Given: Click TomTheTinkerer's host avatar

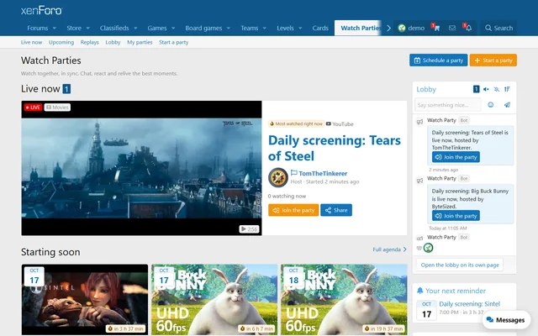Looking at the screenshot, I should pos(278,177).
